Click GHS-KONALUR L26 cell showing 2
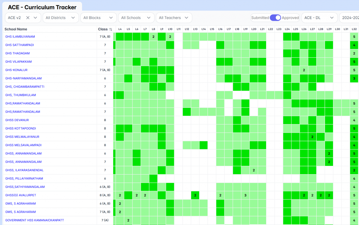 pyautogui.click(x=304, y=70)
